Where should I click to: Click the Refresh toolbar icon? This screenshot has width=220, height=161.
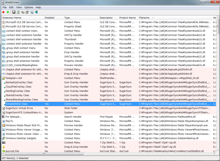tap(18, 12)
